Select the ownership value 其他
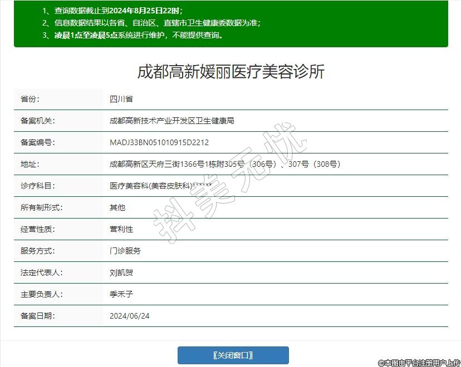 pos(117,207)
